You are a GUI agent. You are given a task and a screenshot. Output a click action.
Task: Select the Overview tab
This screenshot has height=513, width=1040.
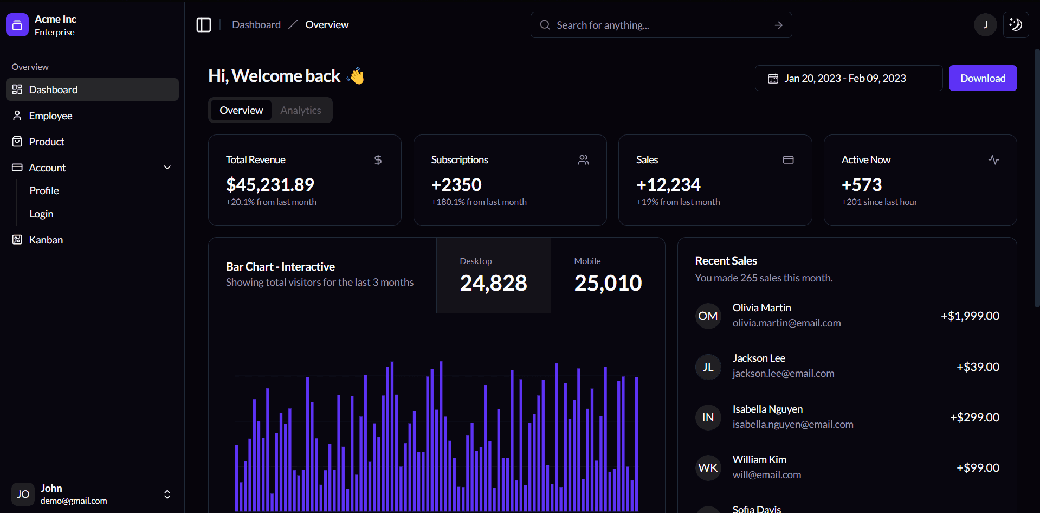[241, 111]
